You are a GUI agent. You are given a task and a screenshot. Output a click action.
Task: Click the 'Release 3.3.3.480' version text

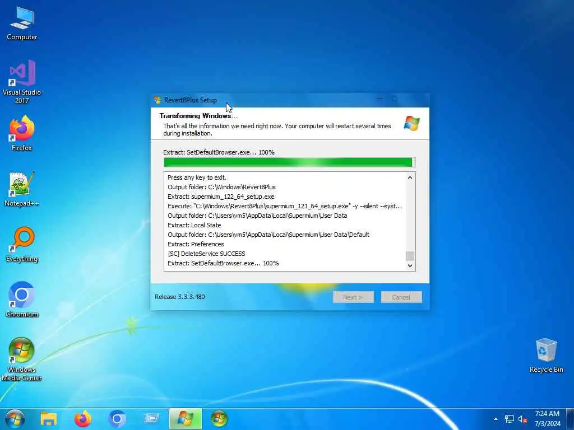(179, 297)
